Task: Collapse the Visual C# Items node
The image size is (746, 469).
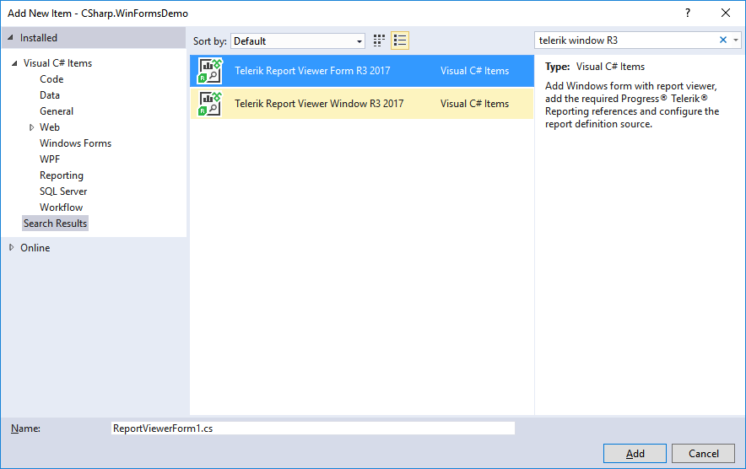Action: [14, 62]
